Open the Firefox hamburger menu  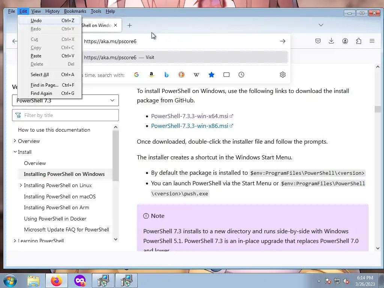pyautogui.click(x=372, y=41)
